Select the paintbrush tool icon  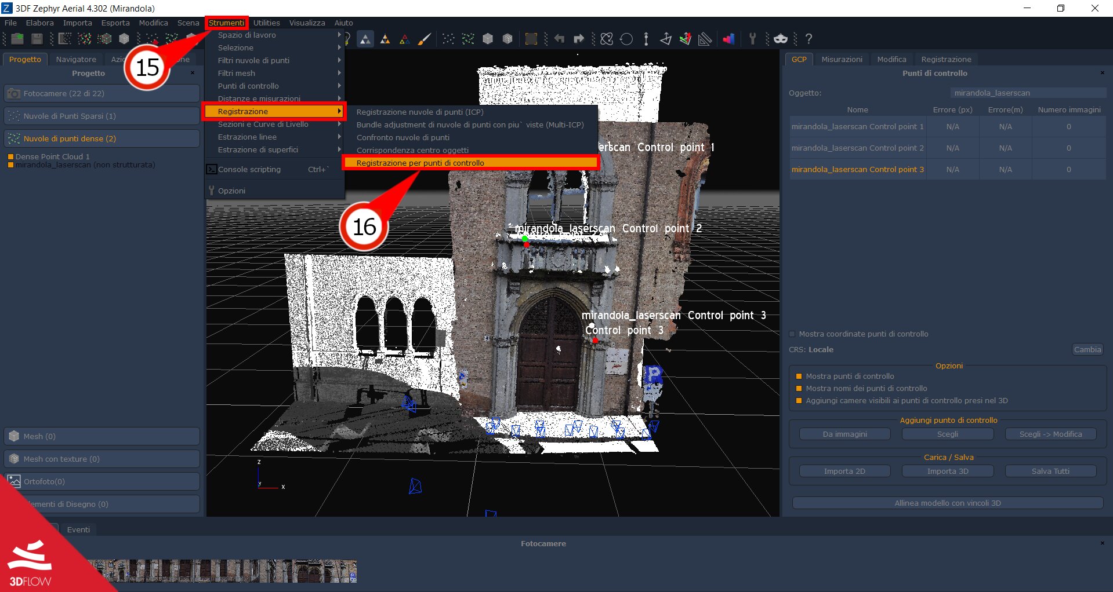pyautogui.click(x=425, y=39)
